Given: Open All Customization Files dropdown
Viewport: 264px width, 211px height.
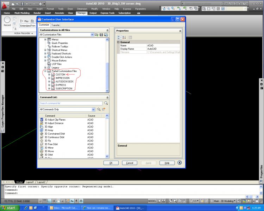Looking at the screenshot, I should [x=92, y=35].
